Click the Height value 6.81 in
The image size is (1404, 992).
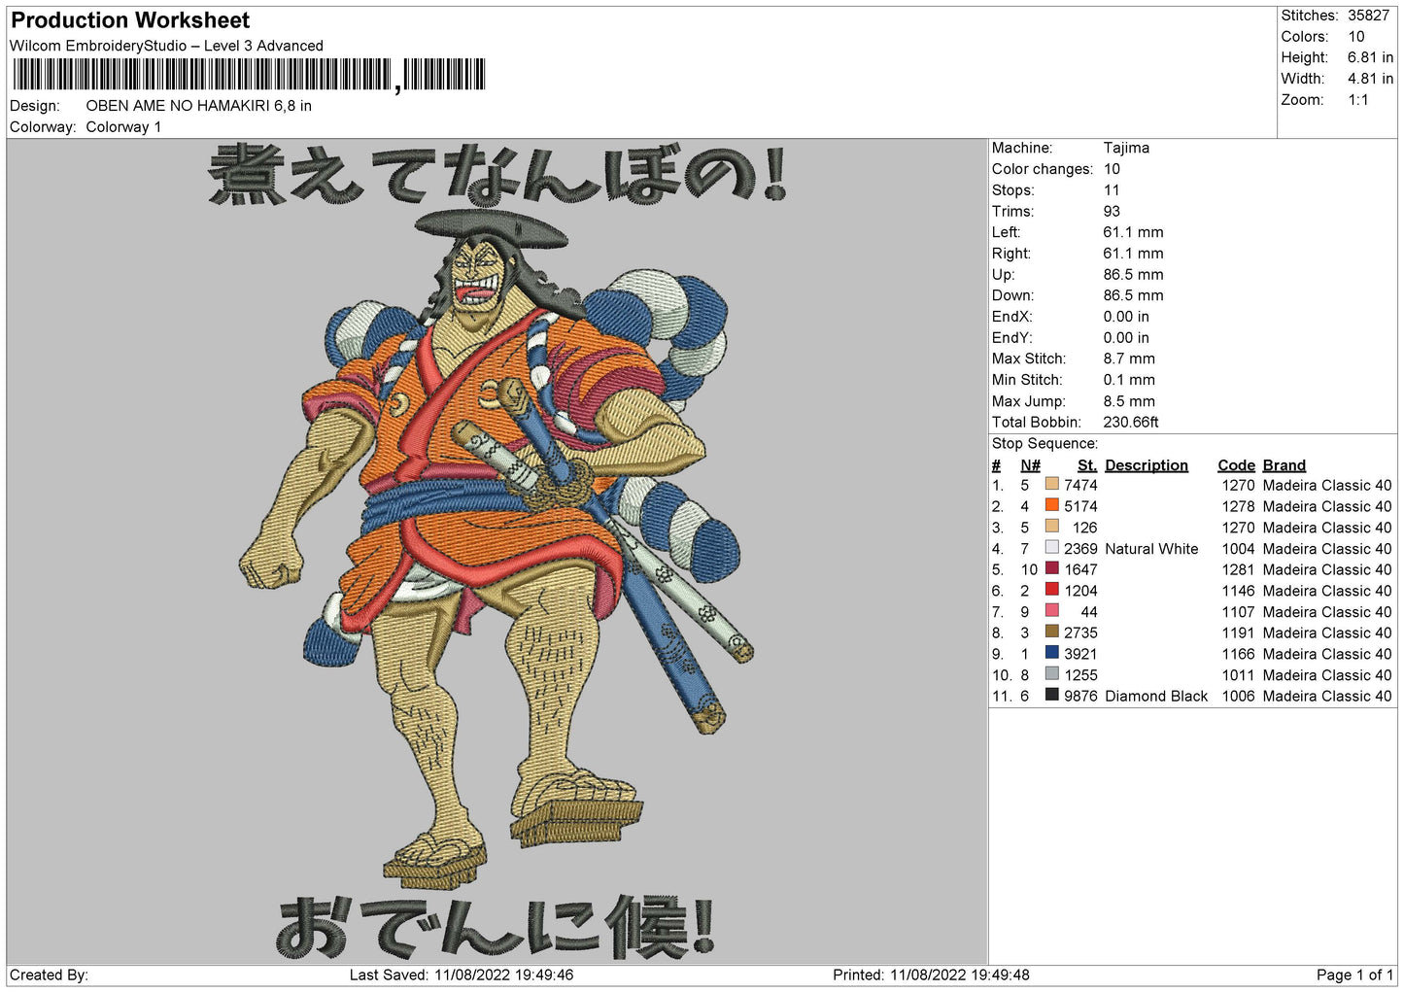(1370, 57)
